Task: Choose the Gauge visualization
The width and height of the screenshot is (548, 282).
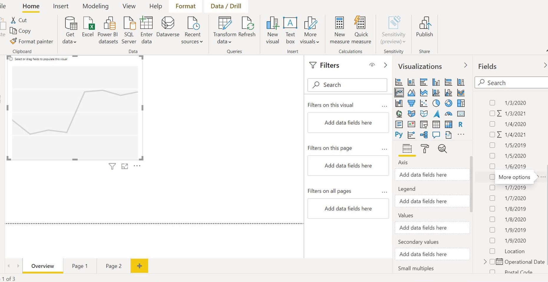Action: [x=448, y=114]
